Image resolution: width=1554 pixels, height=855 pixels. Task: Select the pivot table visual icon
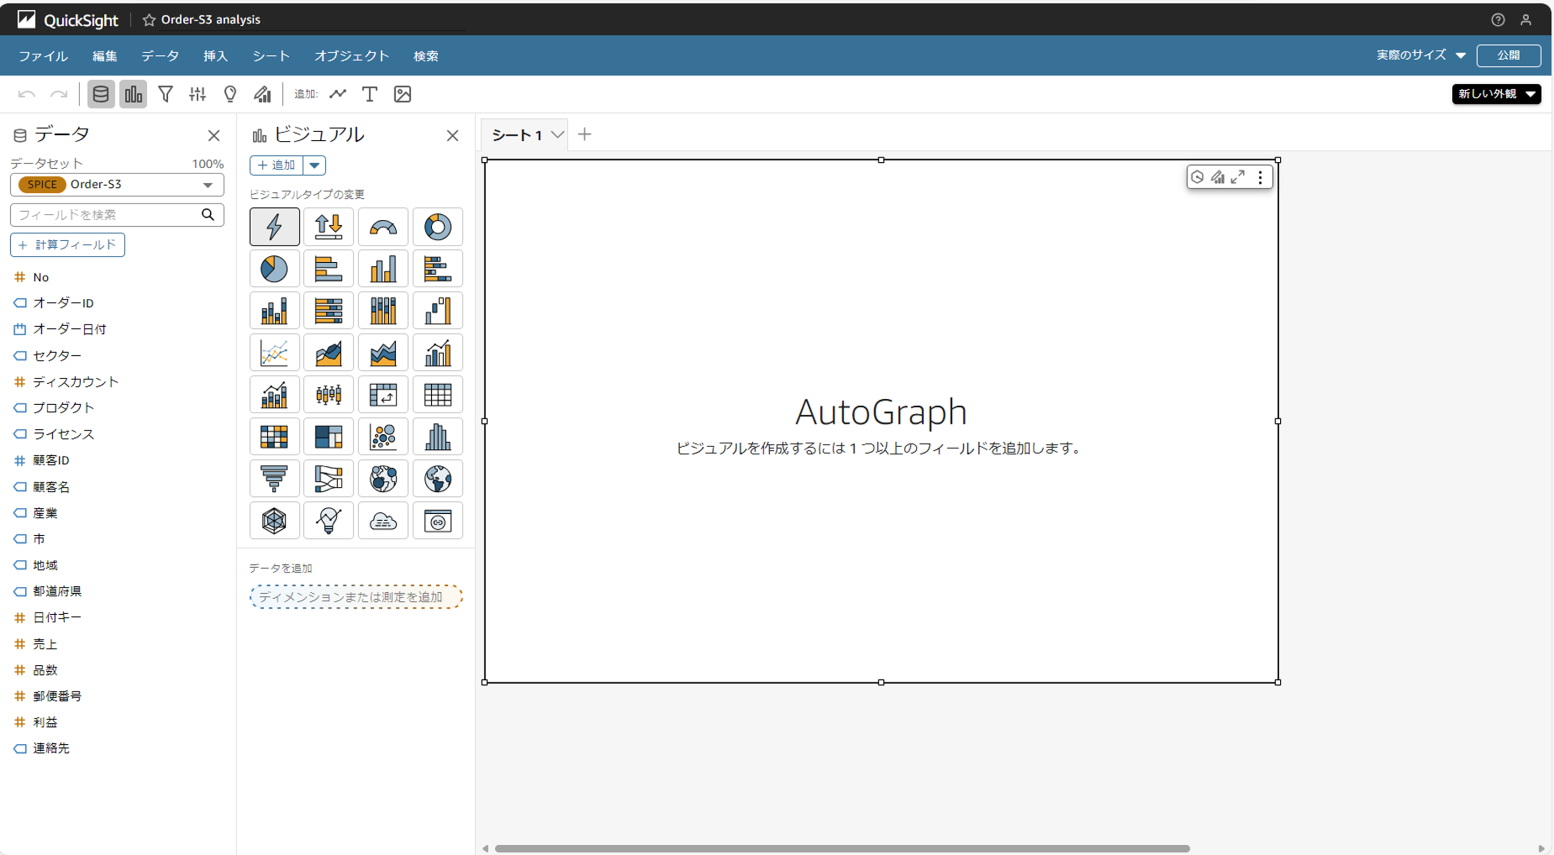(383, 395)
